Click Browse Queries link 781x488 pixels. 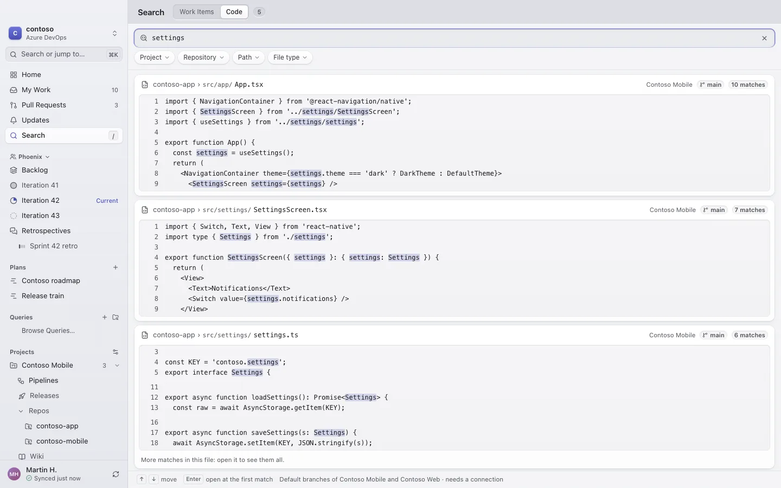point(48,331)
